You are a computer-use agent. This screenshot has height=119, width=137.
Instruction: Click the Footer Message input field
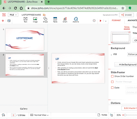(126, 81)
